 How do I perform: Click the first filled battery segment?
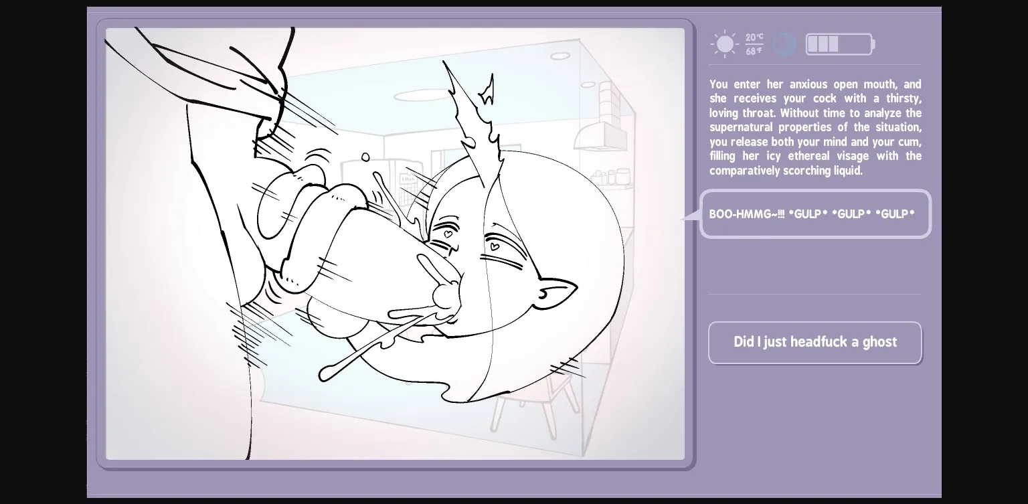click(814, 44)
